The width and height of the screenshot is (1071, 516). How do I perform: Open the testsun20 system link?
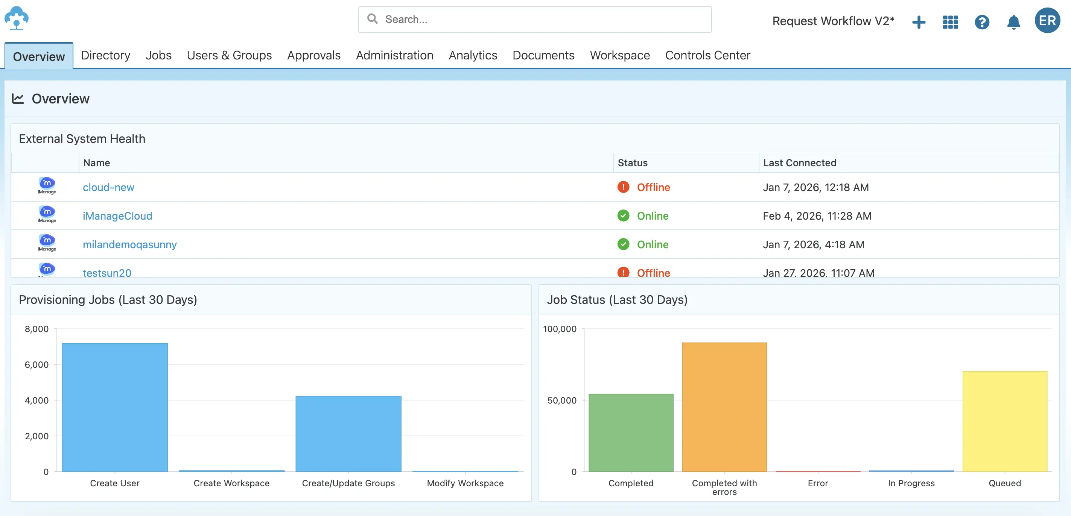coord(106,273)
